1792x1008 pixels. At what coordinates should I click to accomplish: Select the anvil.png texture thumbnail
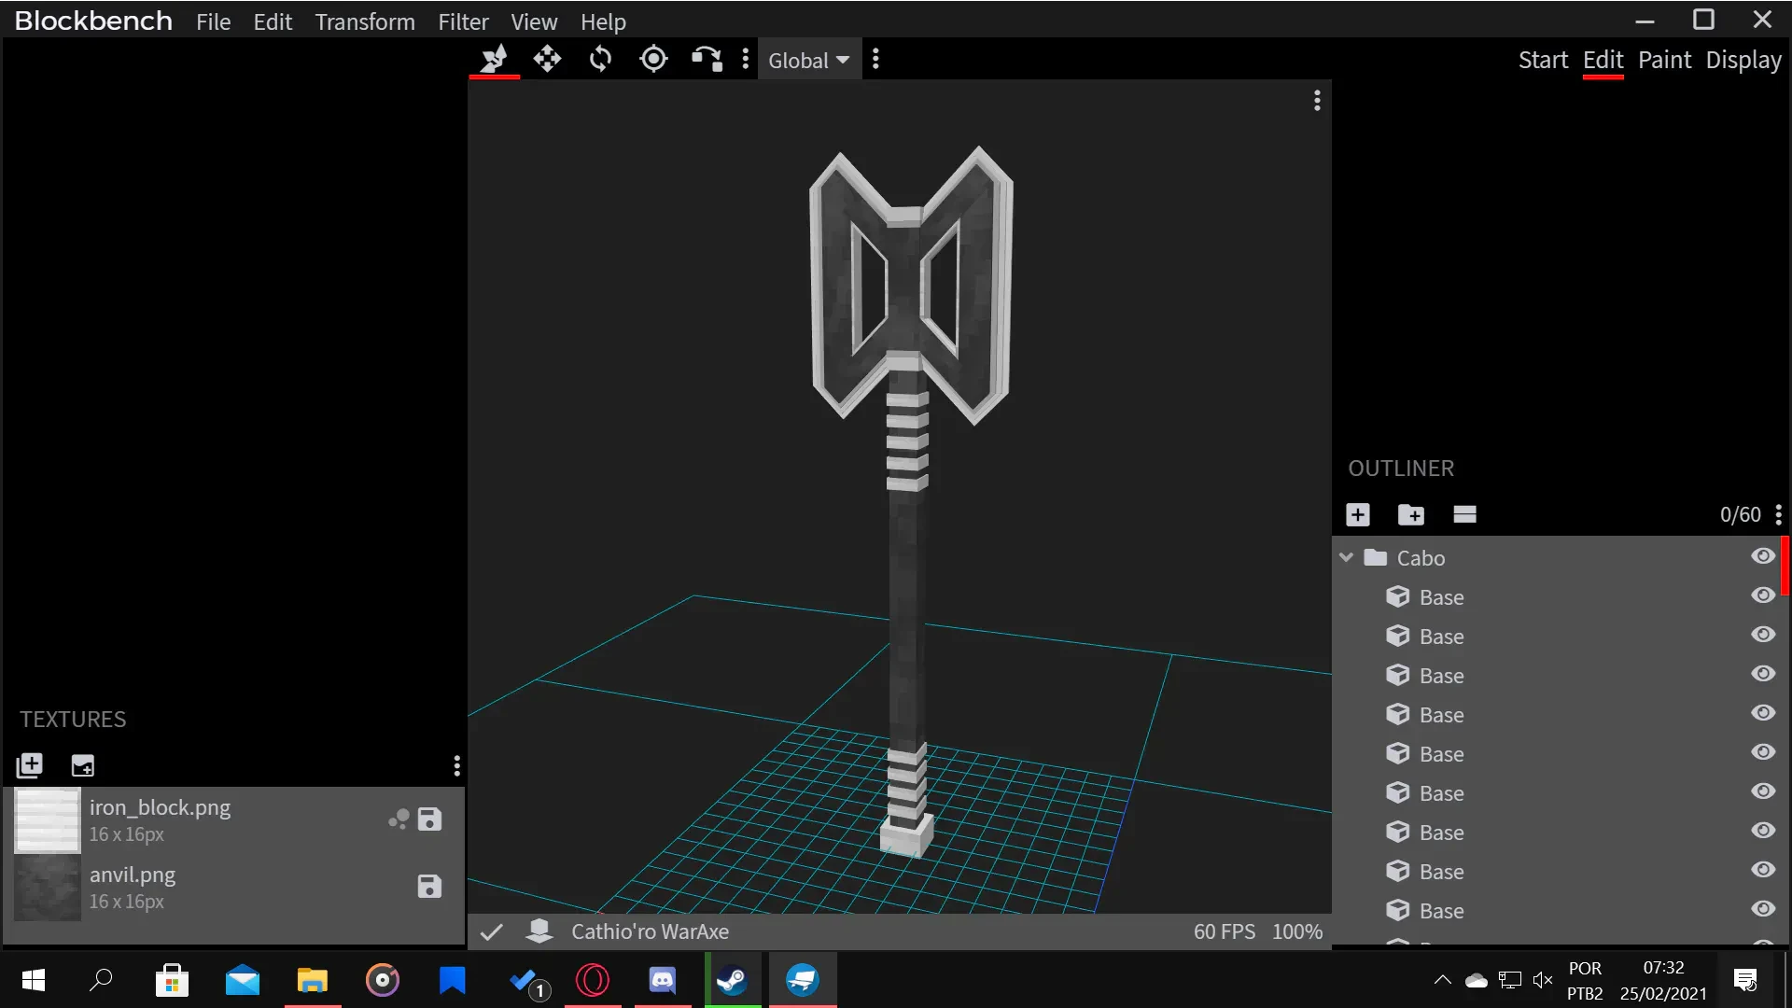click(x=48, y=888)
